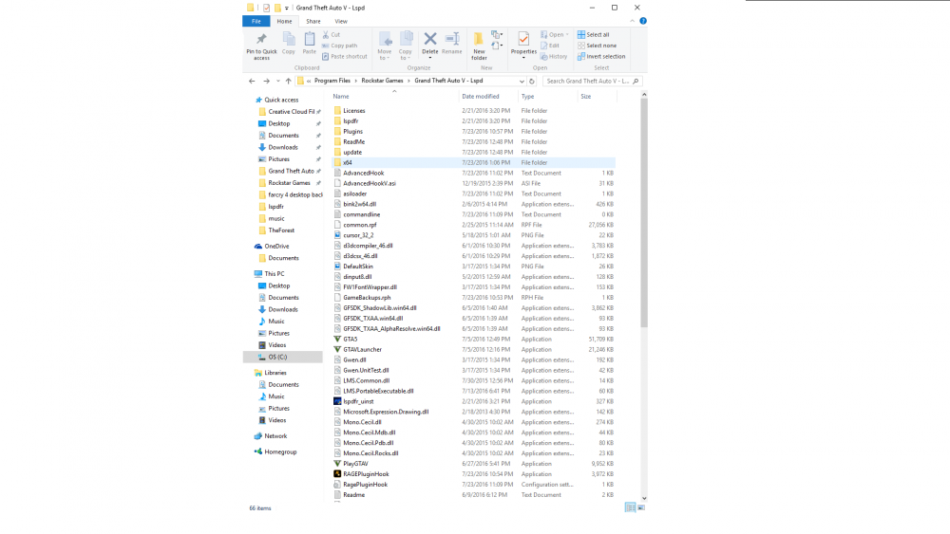Click the History ribbon command
Screen dimensions: 950x534
[x=554, y=56]
